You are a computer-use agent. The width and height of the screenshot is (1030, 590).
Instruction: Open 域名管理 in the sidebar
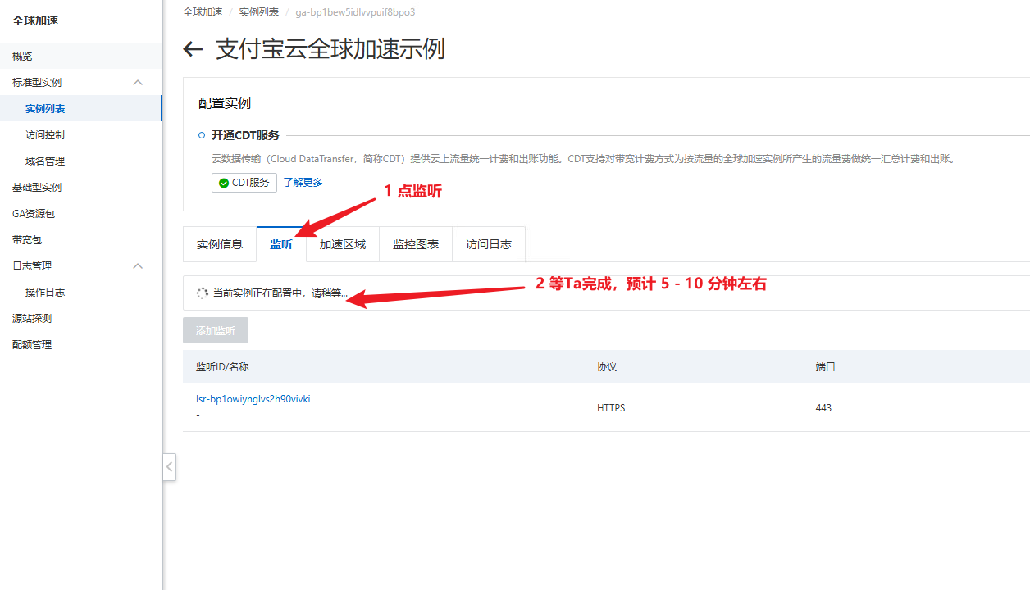[x=45, y=161]
